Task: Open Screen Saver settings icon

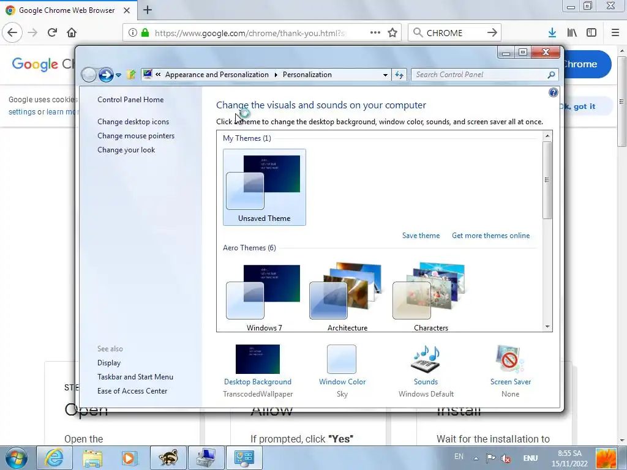Action: pos(510,359)
